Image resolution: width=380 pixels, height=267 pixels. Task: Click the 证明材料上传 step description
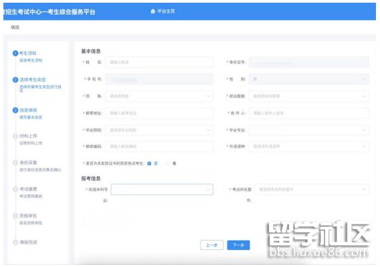[x=30, y=143]
